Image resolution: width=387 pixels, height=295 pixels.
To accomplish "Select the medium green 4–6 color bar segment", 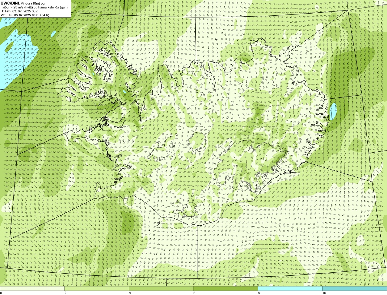I will 161,288.
